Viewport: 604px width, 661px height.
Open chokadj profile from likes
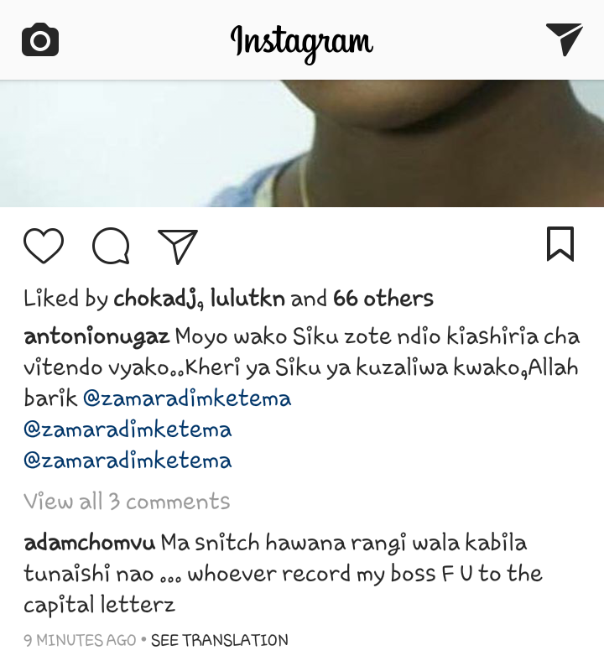click(x=156, y=299)
